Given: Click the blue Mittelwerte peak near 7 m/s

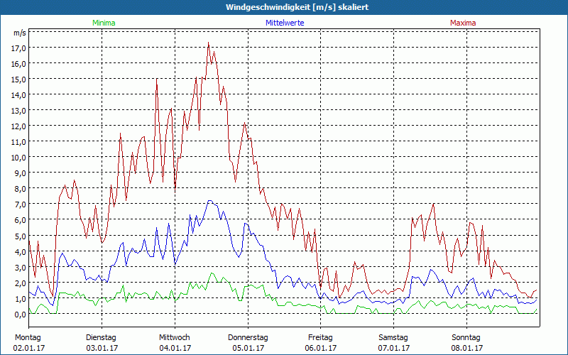Looking at the screenshot, I should click(x=209, y=201).
